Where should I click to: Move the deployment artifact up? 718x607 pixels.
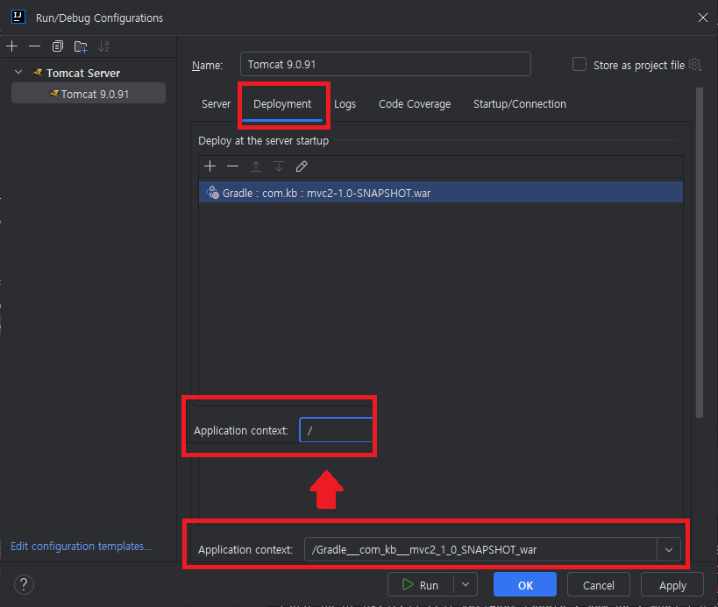255,166
